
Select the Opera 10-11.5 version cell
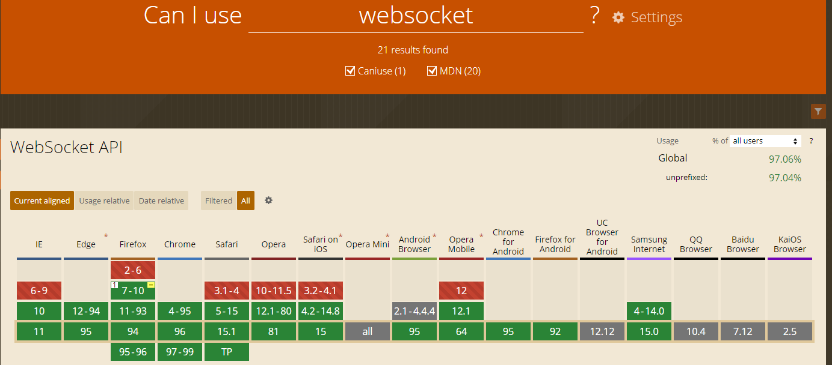tap(274, 291)
